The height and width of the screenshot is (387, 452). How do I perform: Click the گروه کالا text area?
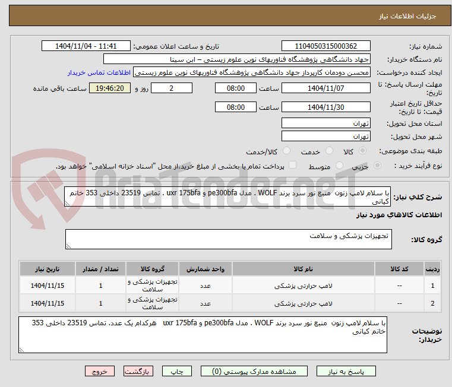(x=228, y=239)
